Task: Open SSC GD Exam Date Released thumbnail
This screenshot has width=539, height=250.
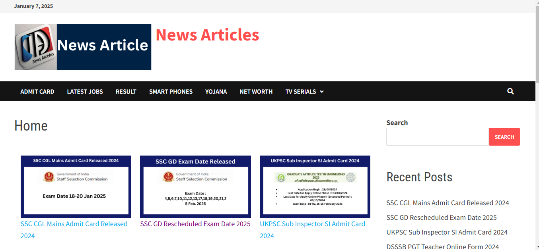Action: point(195,187)
